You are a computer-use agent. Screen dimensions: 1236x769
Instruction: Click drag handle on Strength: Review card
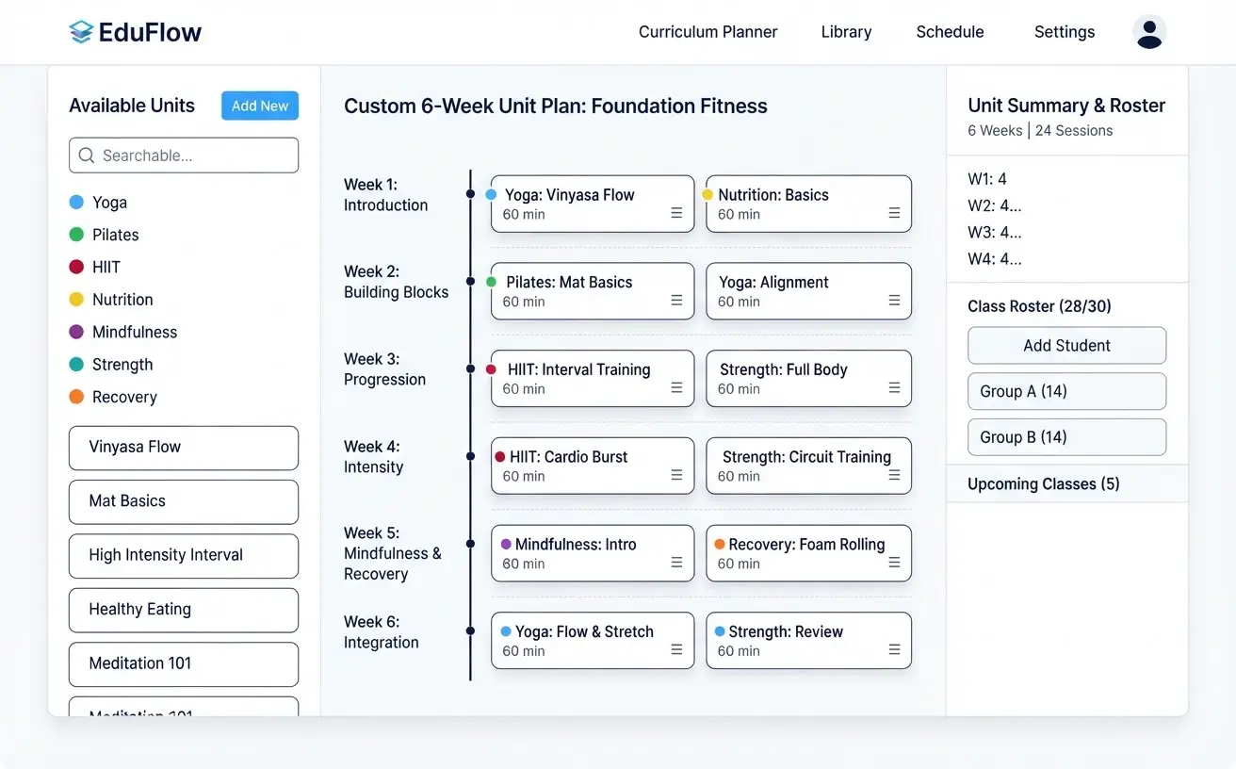pos(894,650)
